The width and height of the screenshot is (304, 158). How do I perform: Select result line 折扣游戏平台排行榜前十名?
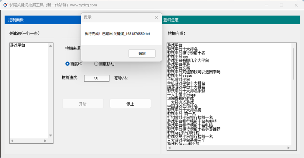(x=190, y=118)
